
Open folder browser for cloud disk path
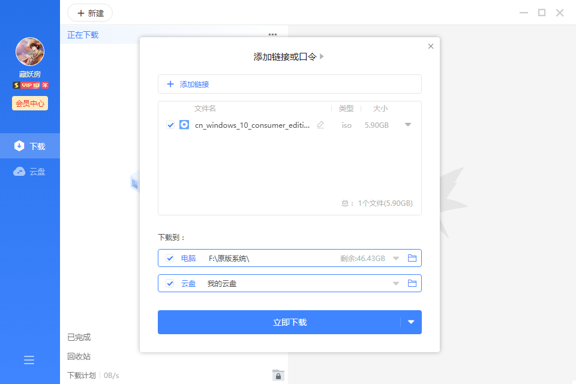[412, 283]
